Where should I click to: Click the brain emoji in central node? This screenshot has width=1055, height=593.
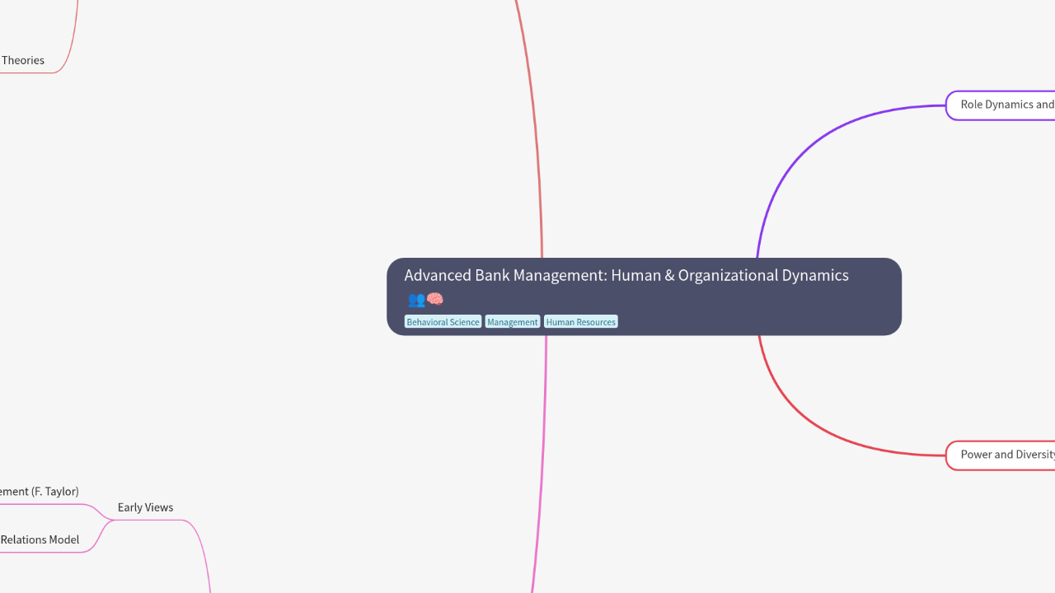pos(434,299)
